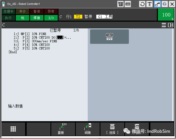
Task: Click the 100% speed override box
Action: [166, 15]
